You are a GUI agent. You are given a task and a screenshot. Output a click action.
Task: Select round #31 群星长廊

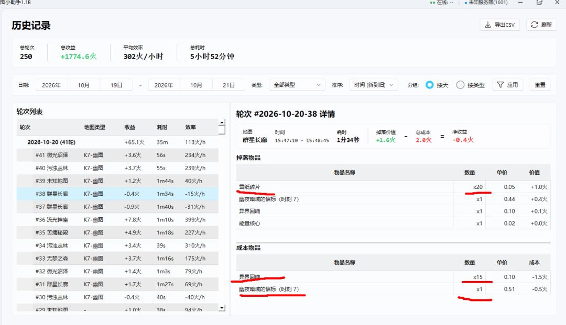[x=117, y=284]
